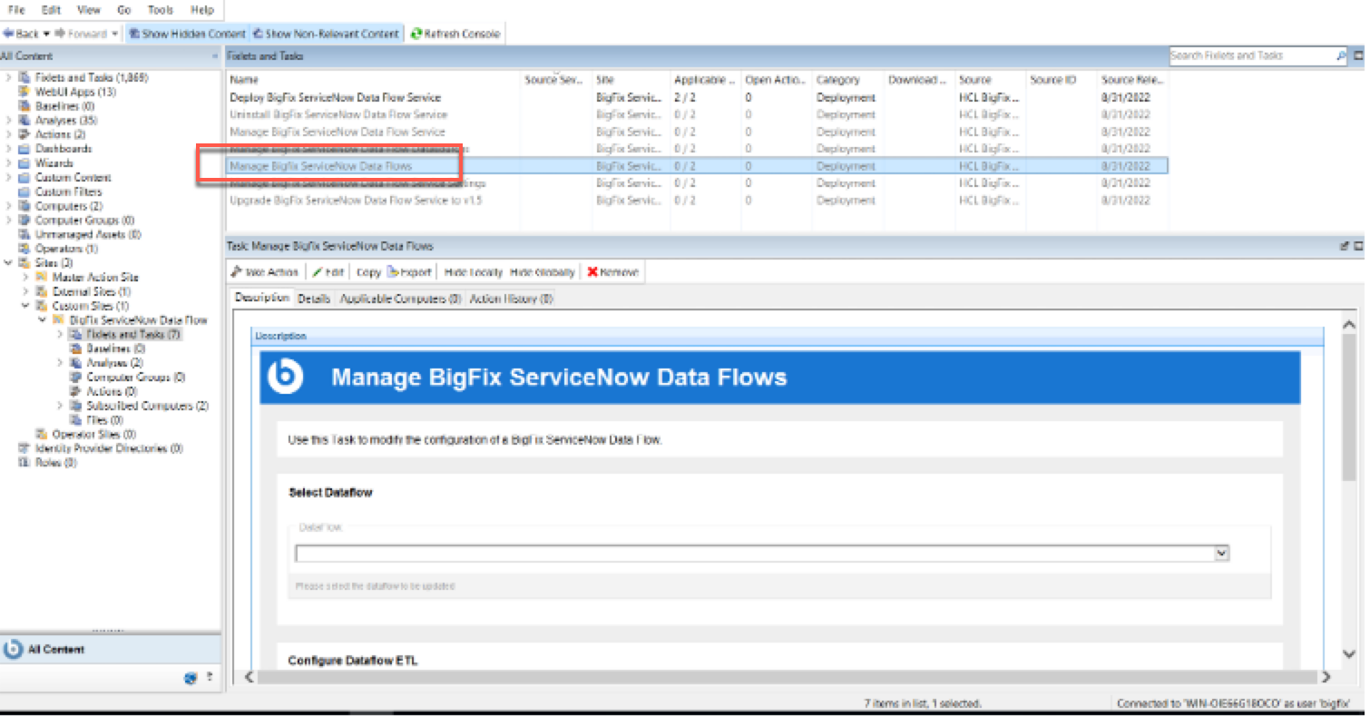Click the globe icon below All Content
Screen dimensions: 1370x717
191,676
